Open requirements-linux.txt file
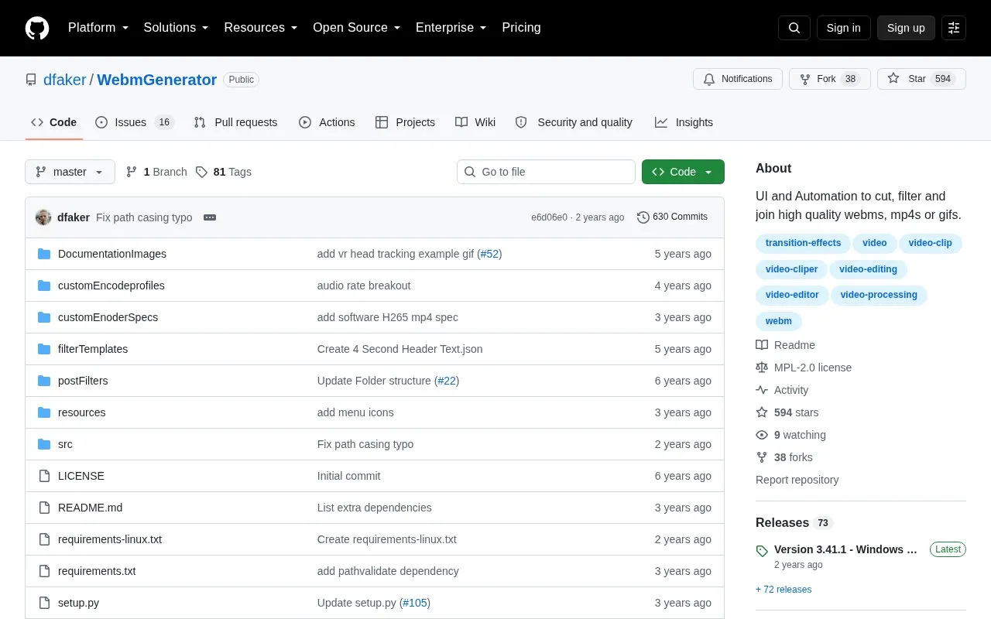The width and height of the screenshot is (991, 619). pos(110,539)
